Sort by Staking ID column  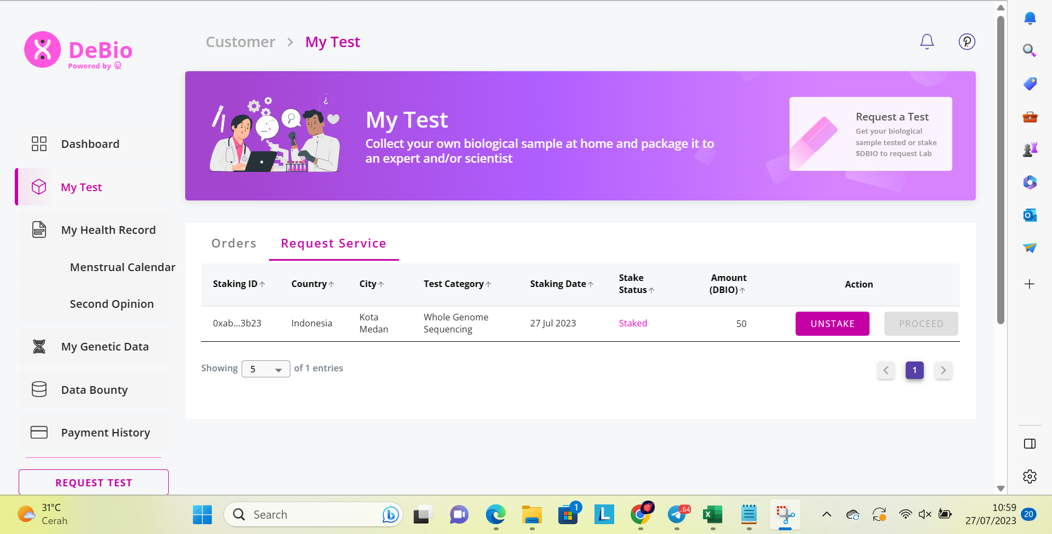click(239, 284)
